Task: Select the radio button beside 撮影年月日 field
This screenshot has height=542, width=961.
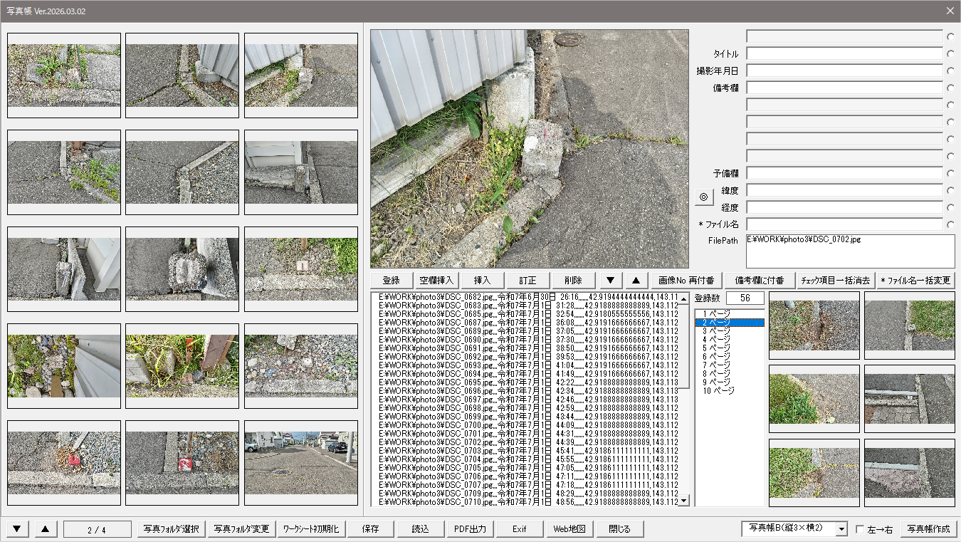Action: point(950,71)
